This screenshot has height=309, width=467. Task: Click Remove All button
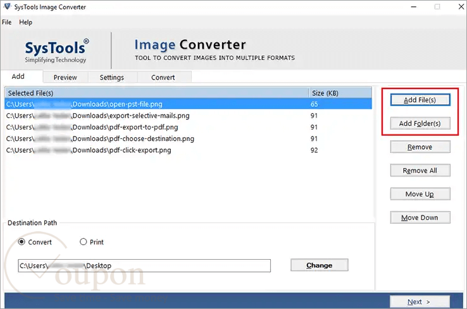click(420, 171)
